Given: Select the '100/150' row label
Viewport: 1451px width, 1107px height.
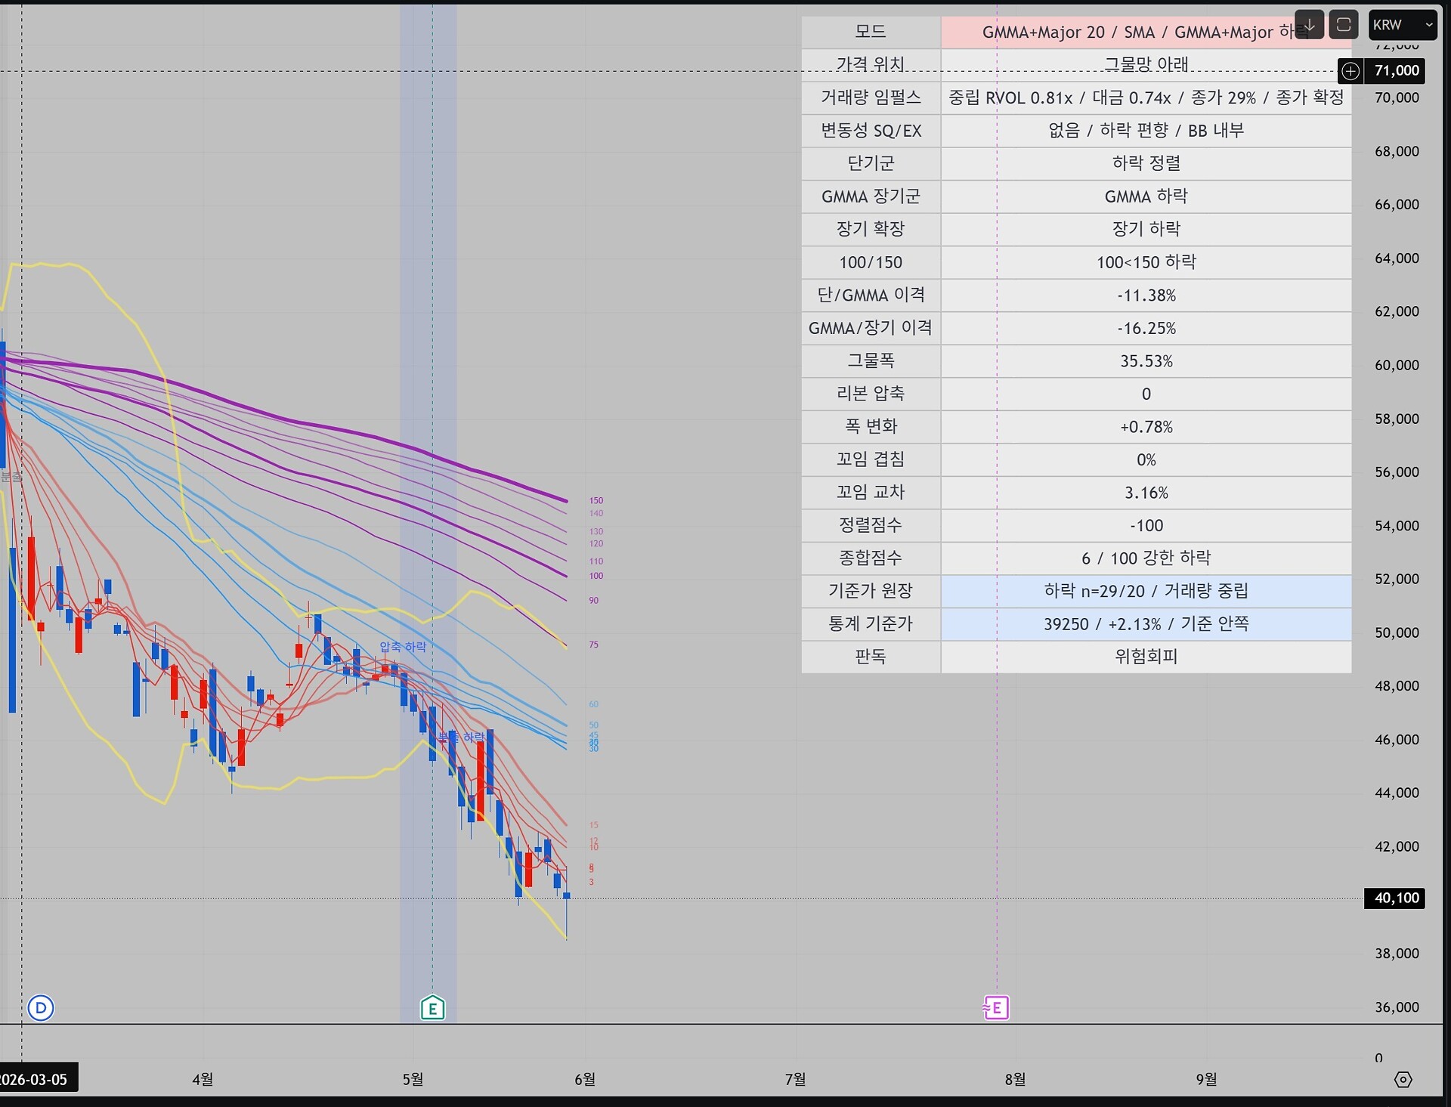Looking at the screenshot, I should [x=871, y=262].
